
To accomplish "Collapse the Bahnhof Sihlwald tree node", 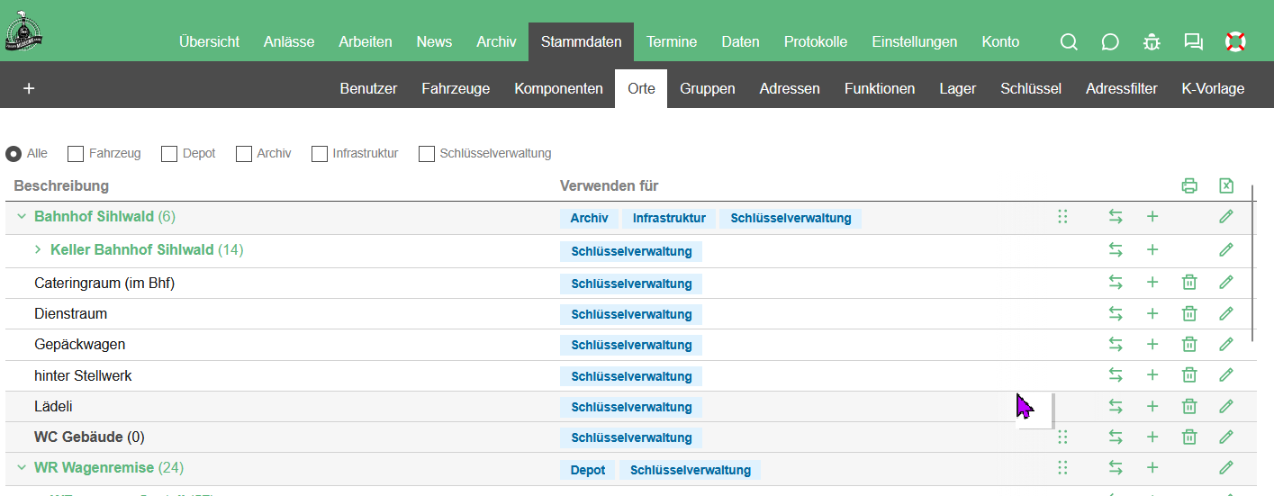I will (x=22, y=217).
